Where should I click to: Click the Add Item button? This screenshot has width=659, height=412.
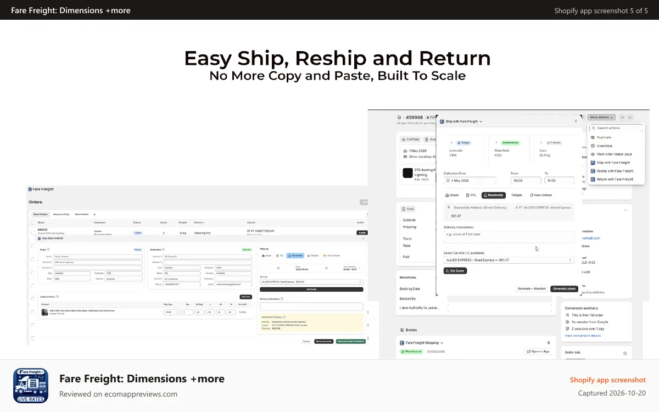point(245,297)
